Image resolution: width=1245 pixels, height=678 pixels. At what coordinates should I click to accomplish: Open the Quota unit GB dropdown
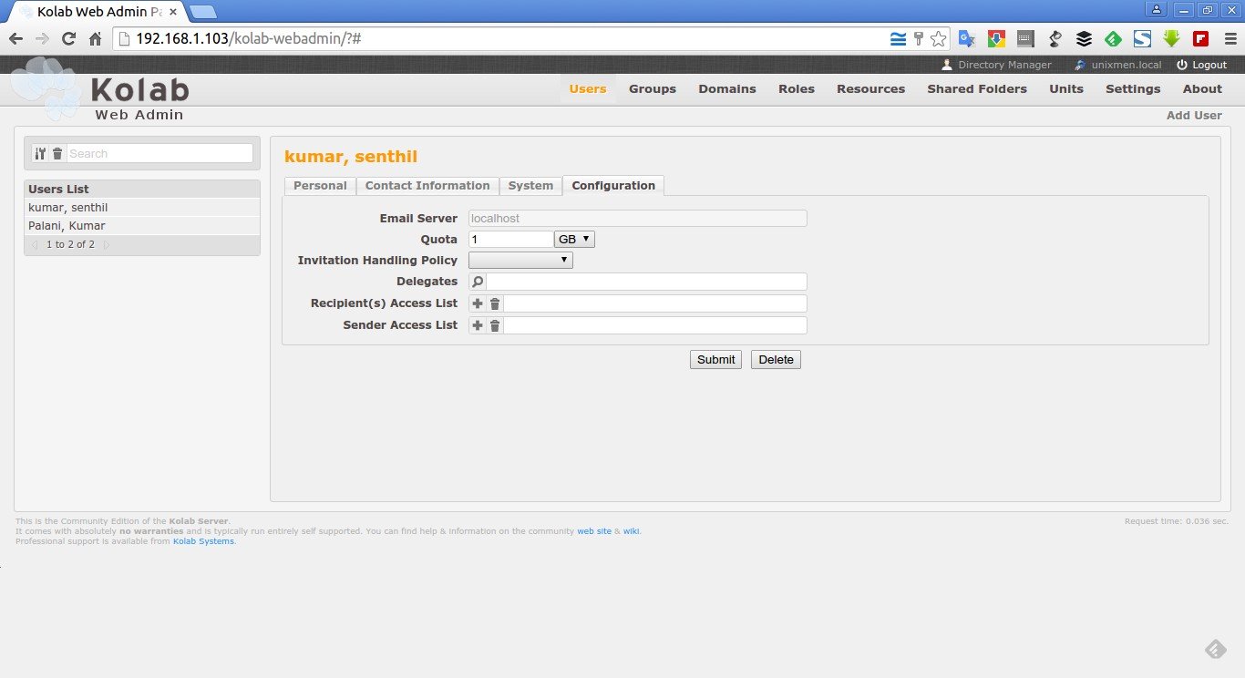click(x=574, y=239)
